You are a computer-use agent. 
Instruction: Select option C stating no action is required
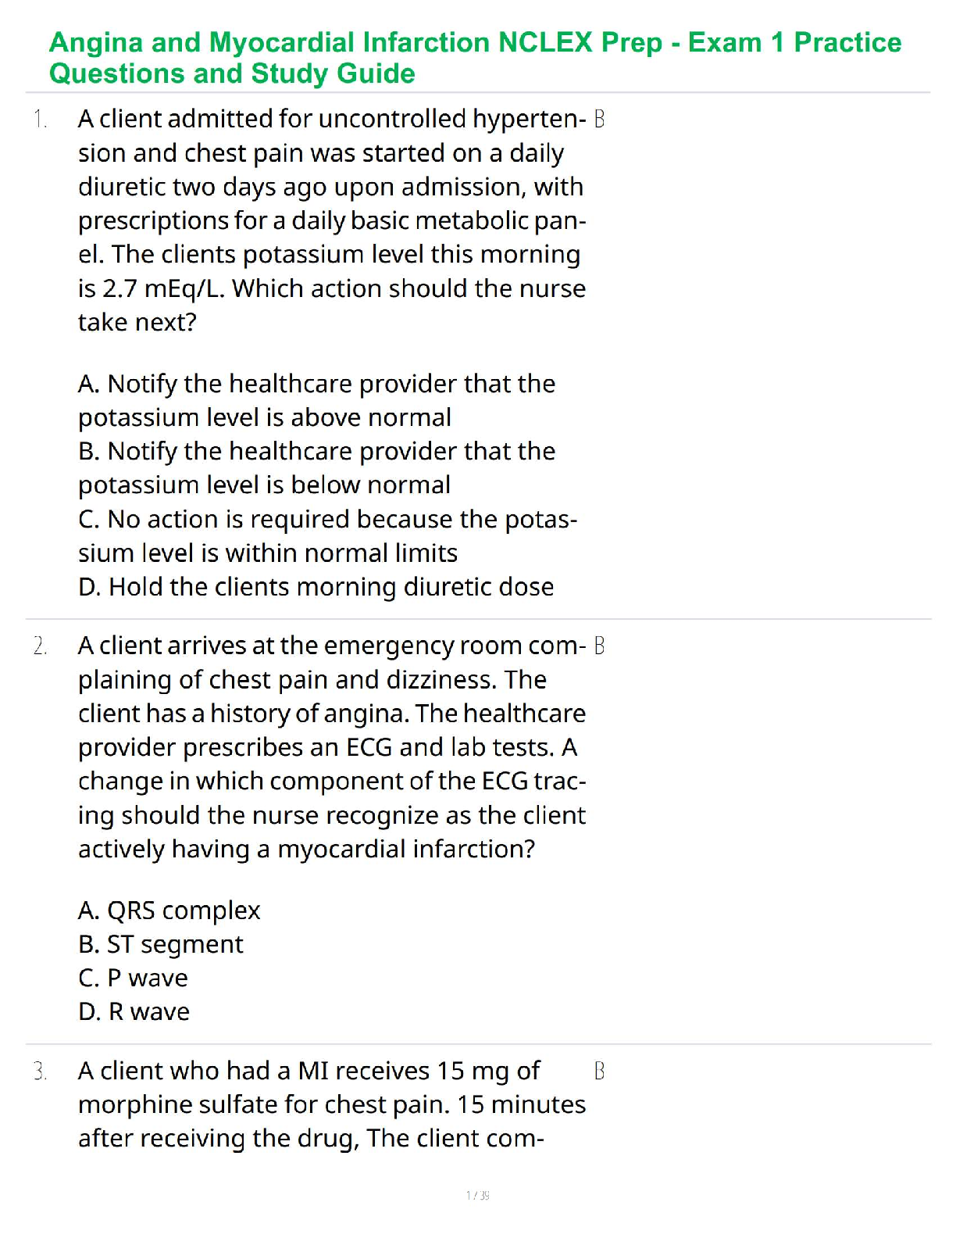click(327, 535)
